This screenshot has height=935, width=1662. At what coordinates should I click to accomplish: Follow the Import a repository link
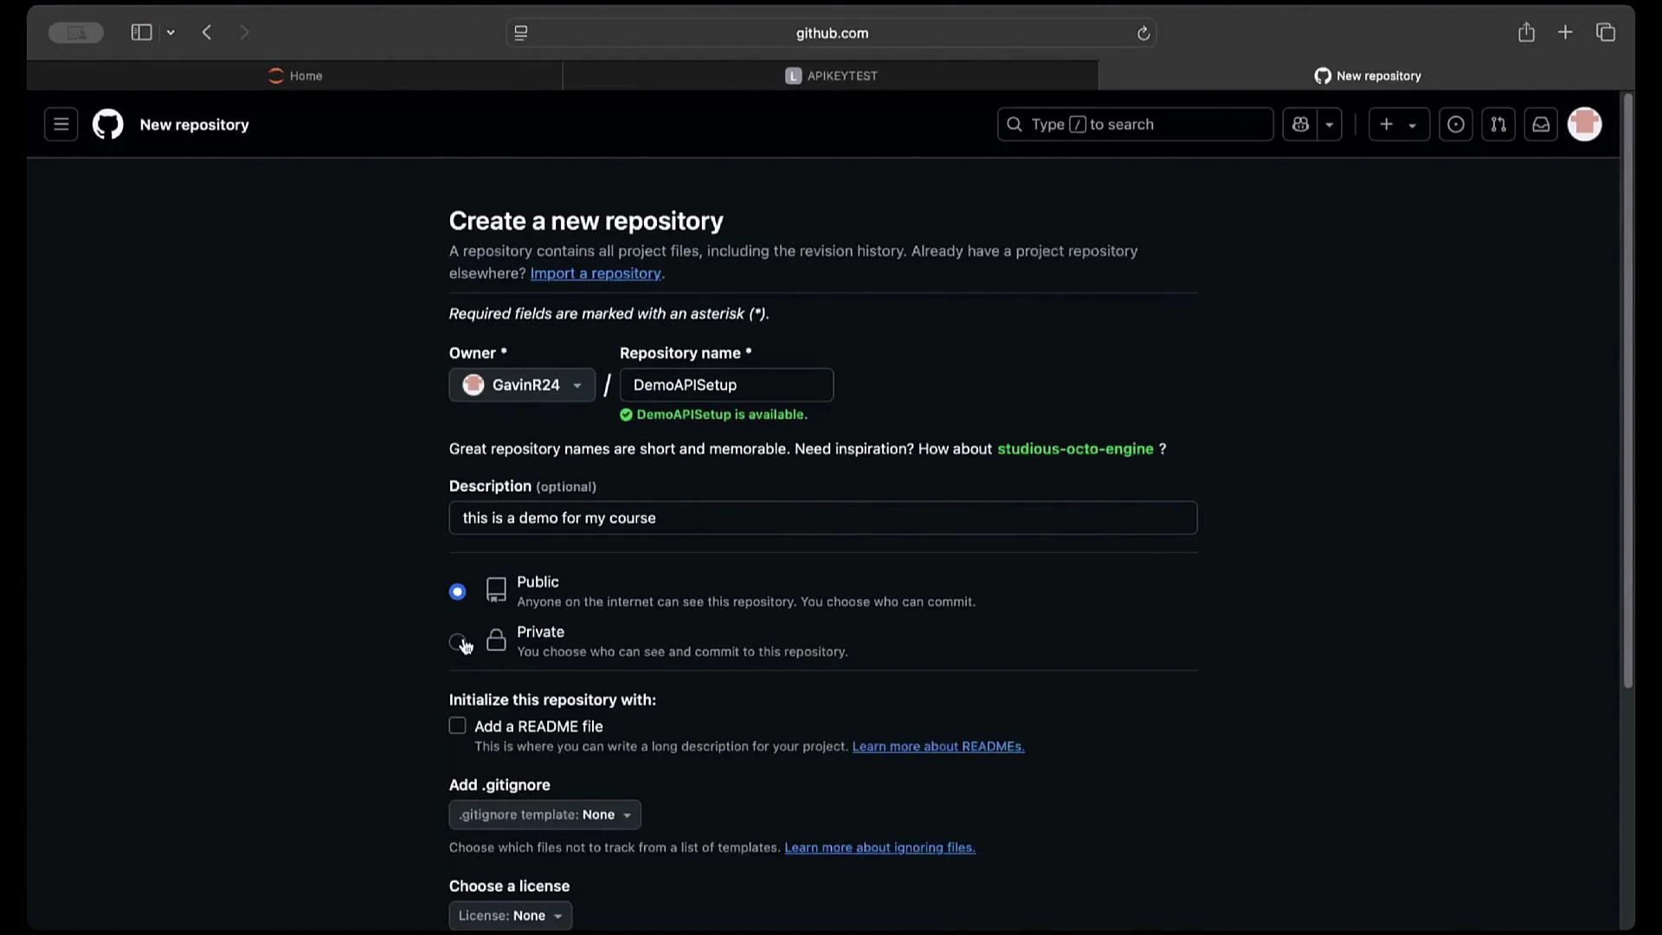click(596, 274)
